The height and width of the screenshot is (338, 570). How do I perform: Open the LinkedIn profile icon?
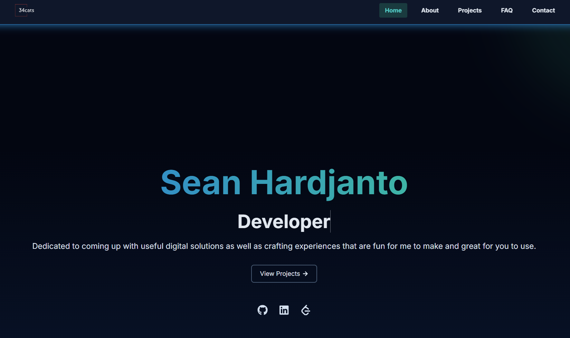(x=284, y=310)
